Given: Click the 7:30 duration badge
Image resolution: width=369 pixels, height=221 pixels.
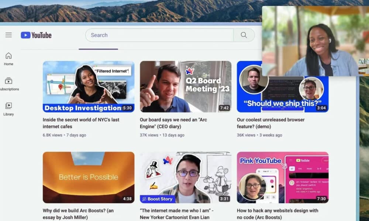Looking at the screenshot, I should [x=321, y=199].
